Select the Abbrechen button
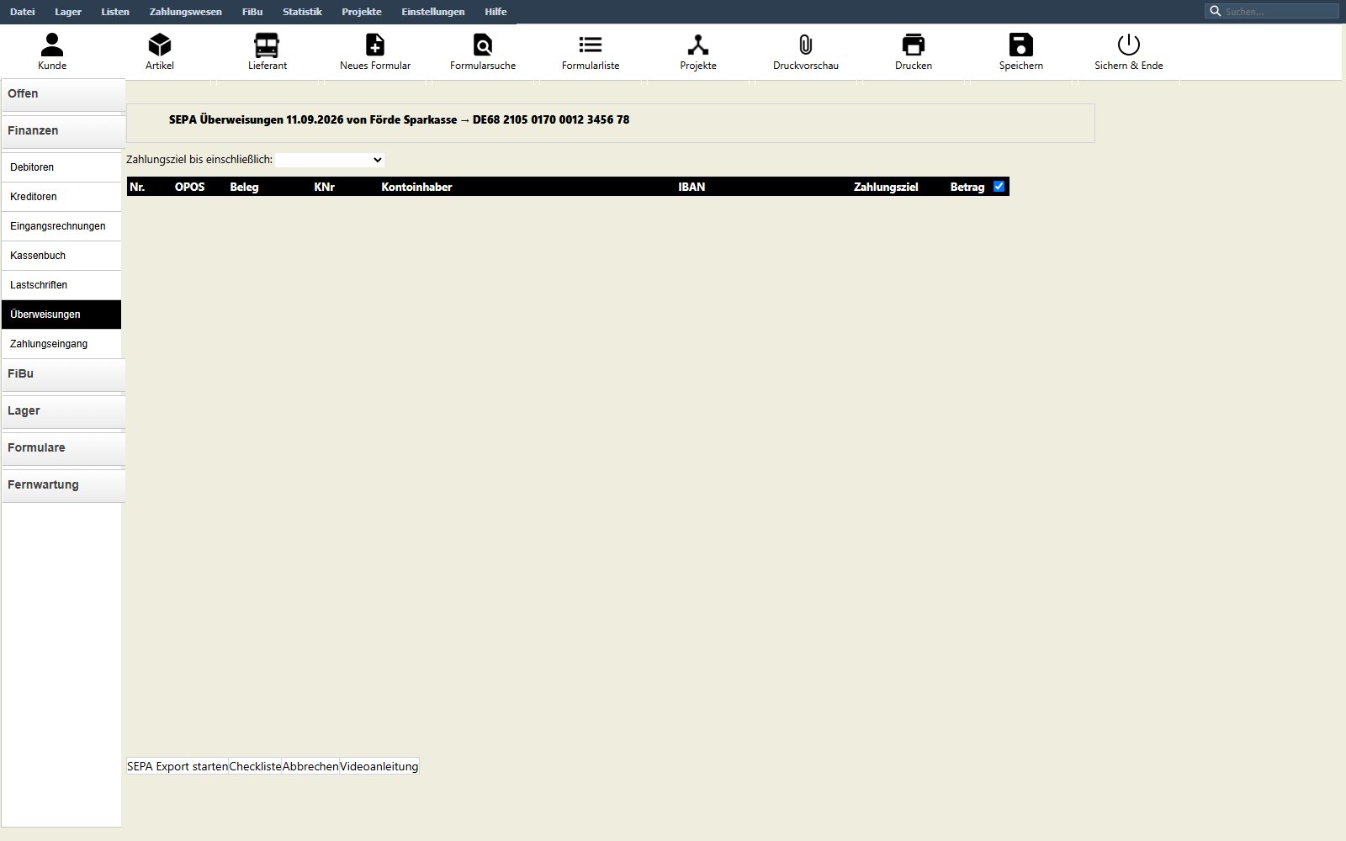Screen dimensions: 1346x841 [310, 766]
